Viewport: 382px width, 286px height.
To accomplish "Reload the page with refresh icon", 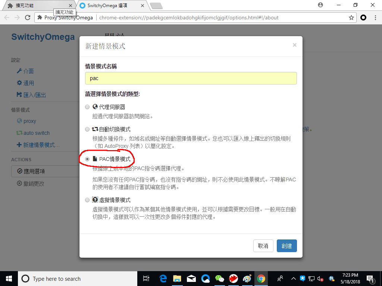I will pyautogui.click(x=28, y=18).
